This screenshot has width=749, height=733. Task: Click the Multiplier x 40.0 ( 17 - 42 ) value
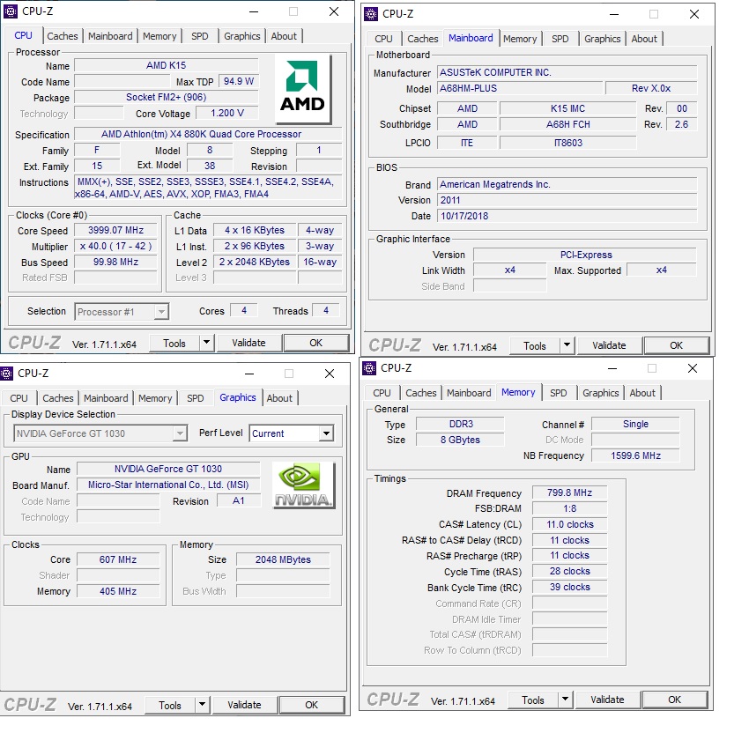(115, 246)
